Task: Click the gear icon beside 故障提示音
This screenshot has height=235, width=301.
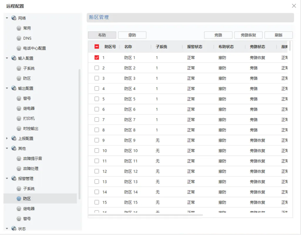Action: coord(19,159)
